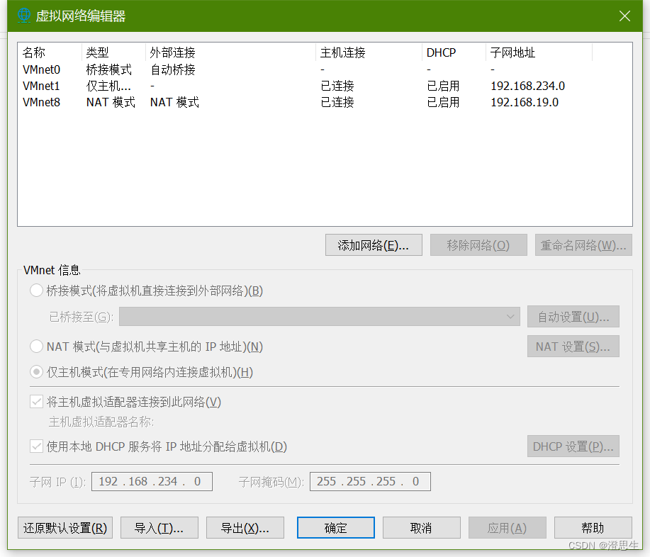Click 已启用 DHCP cell for VMnet8
The height and width of the screenshot is (557, 650).
coord(443,102)
